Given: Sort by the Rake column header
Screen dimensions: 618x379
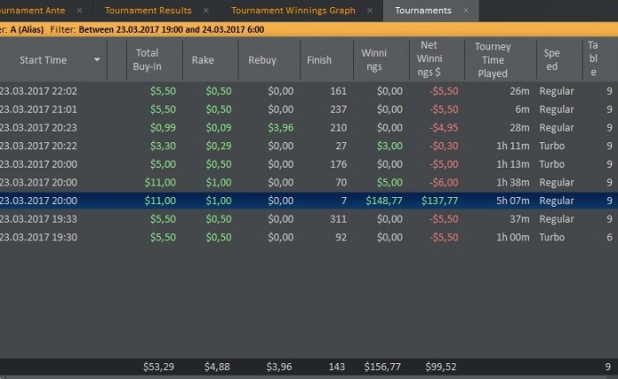Looking at the screenshot, I should click(x=203, y=60).
